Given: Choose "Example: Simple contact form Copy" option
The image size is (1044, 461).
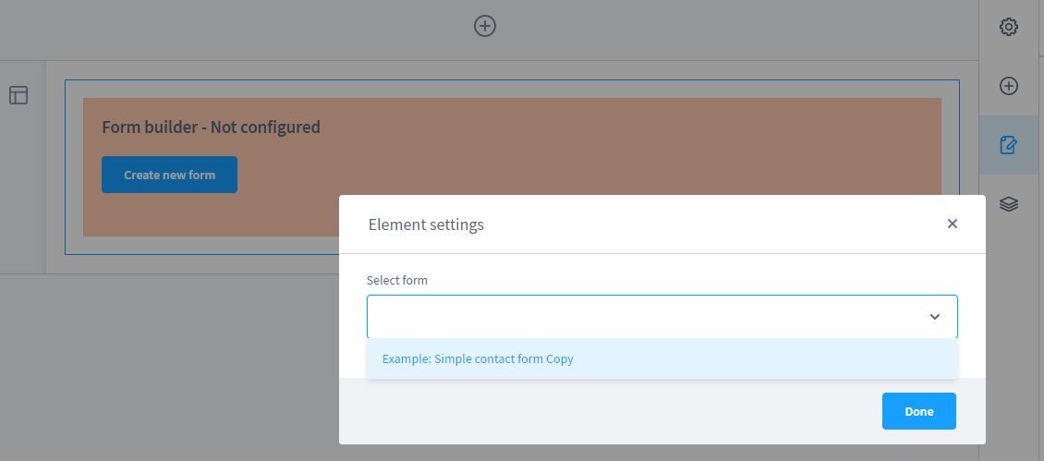Looking at the screenshot, I should click(478, 358).
